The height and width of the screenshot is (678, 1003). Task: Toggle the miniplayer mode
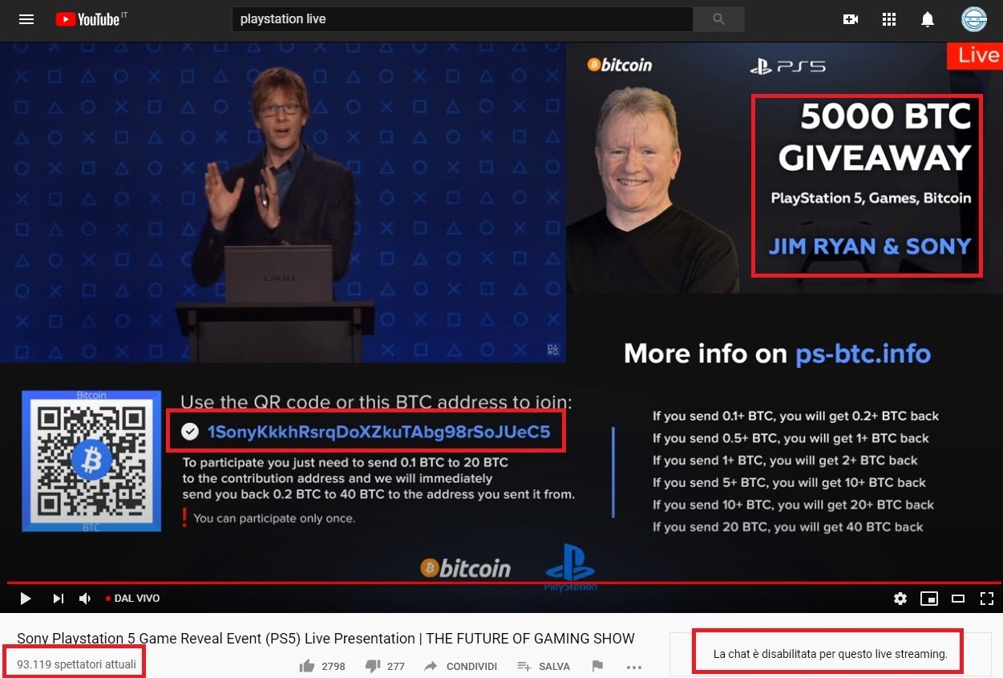[x=928, y=599]
